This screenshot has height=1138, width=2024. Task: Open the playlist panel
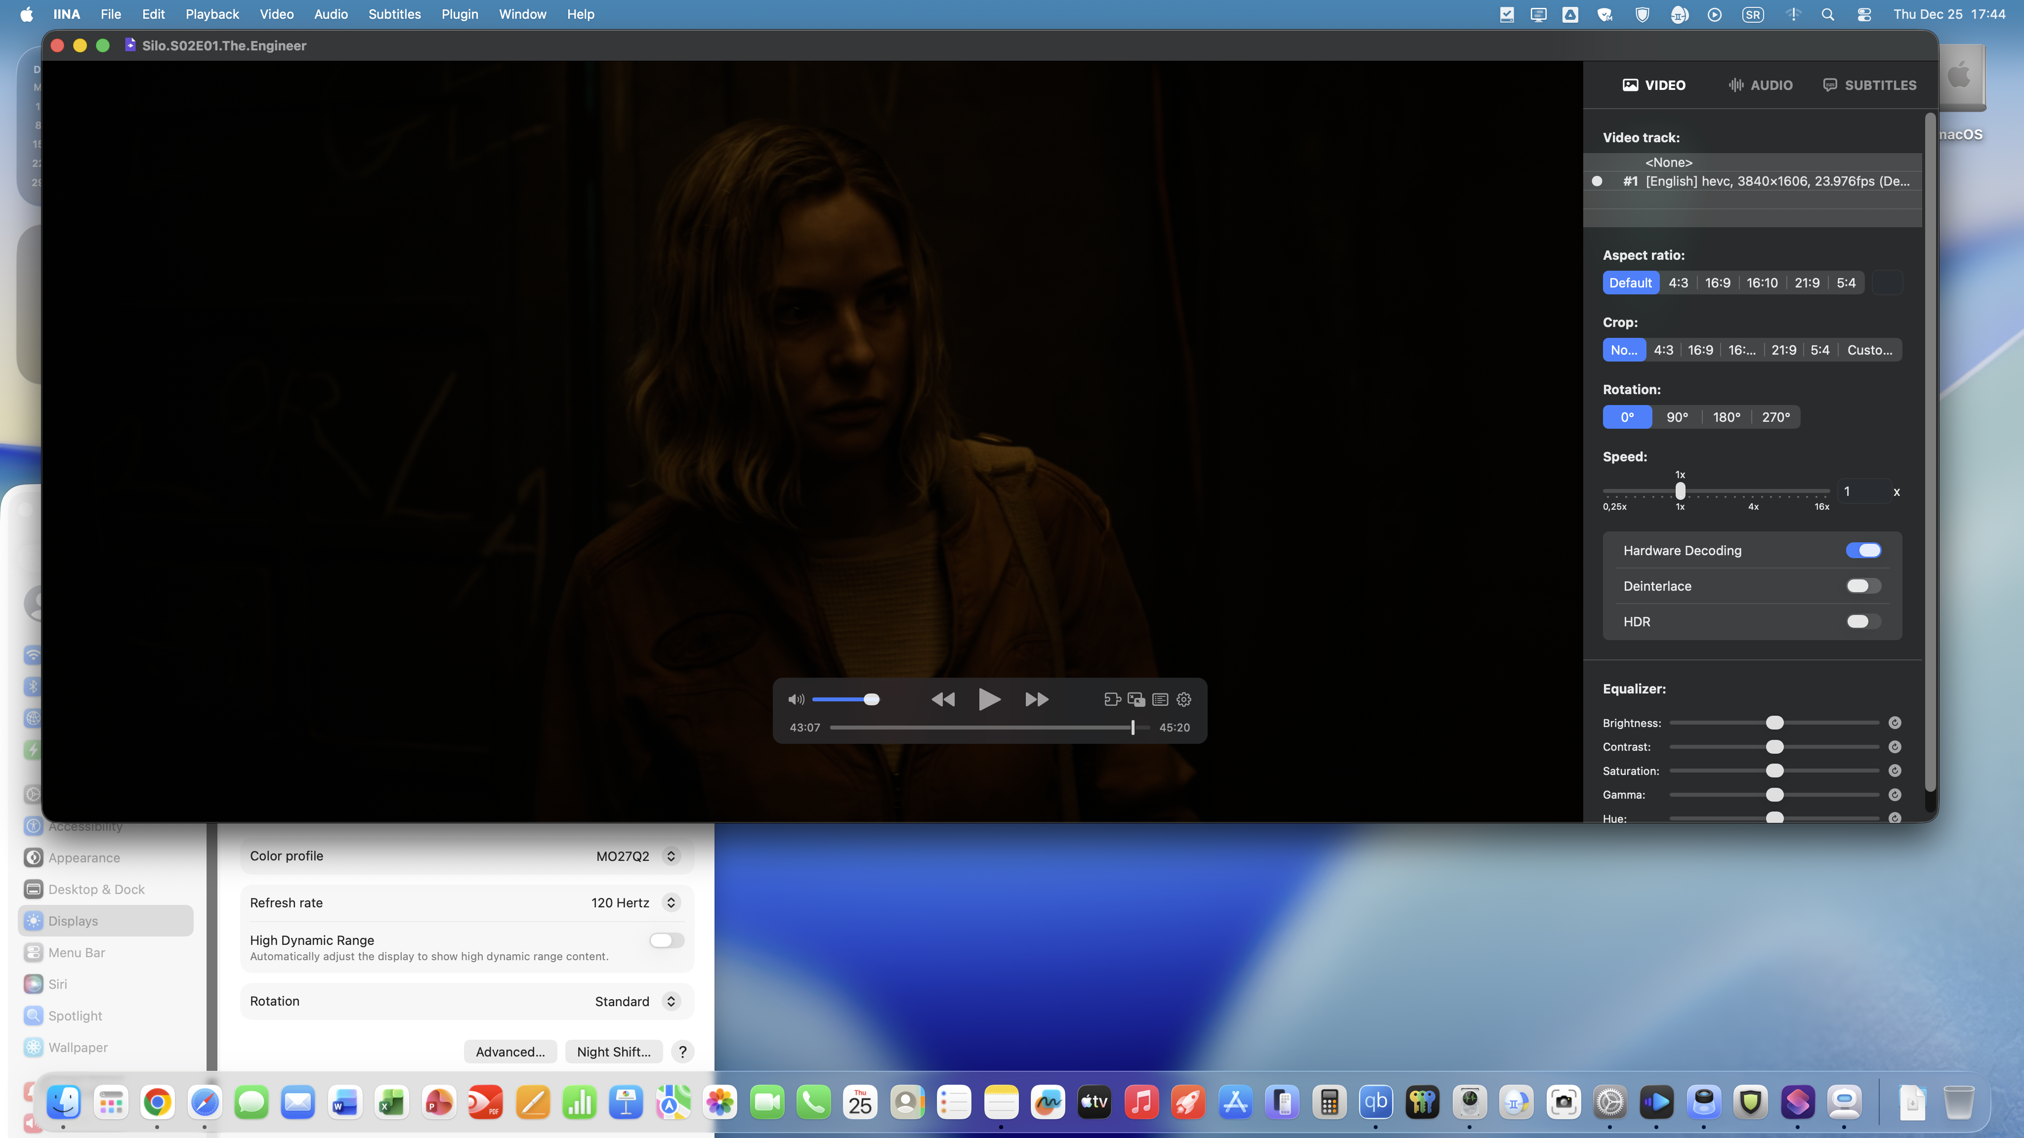[x=1160, y=699]
